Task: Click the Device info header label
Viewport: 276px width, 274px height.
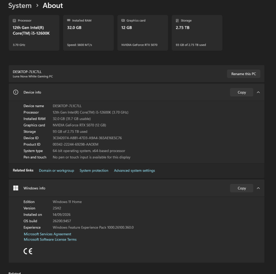Action: tap(32, 92)
